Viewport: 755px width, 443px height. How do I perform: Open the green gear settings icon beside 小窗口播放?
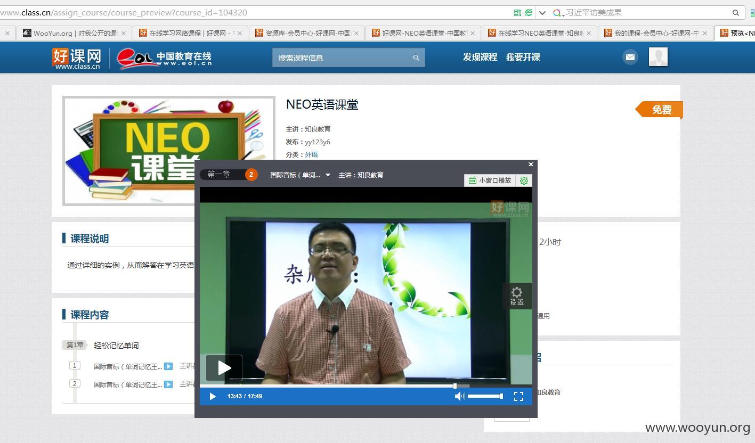524,181
